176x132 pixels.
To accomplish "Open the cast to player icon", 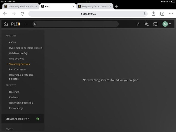I will (155, 24).
